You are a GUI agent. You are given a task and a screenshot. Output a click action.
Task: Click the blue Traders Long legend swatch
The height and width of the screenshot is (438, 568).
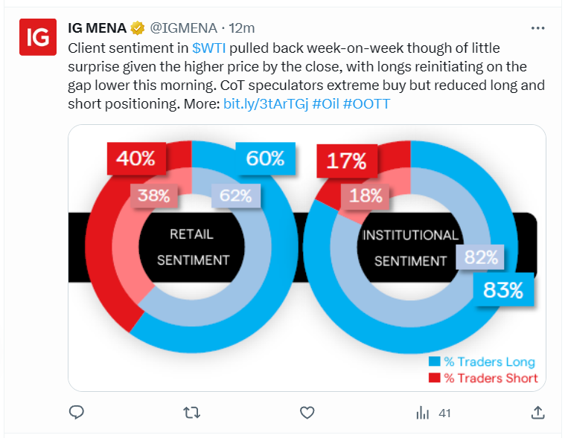[x=435, y=361]
